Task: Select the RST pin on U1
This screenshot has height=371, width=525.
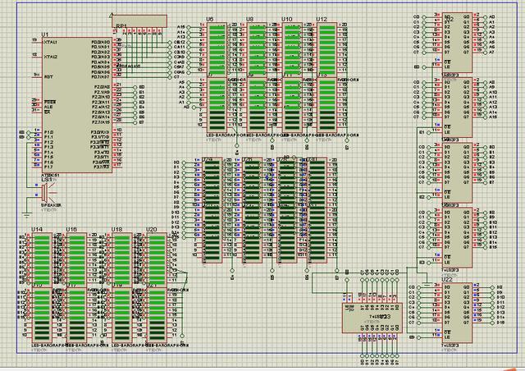Action: [48, 76]
